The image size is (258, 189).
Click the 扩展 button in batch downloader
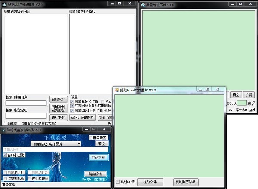(x=249, y=94)
